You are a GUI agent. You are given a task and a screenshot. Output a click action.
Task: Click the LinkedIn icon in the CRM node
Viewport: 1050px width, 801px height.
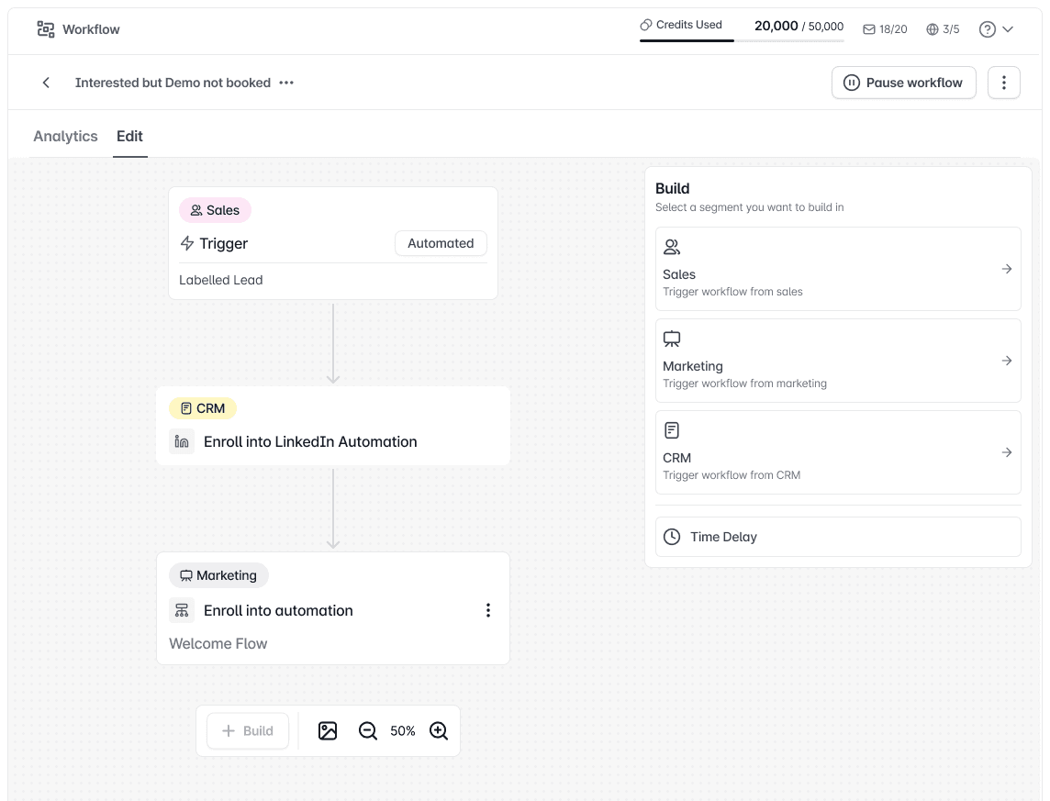point(182,441)
